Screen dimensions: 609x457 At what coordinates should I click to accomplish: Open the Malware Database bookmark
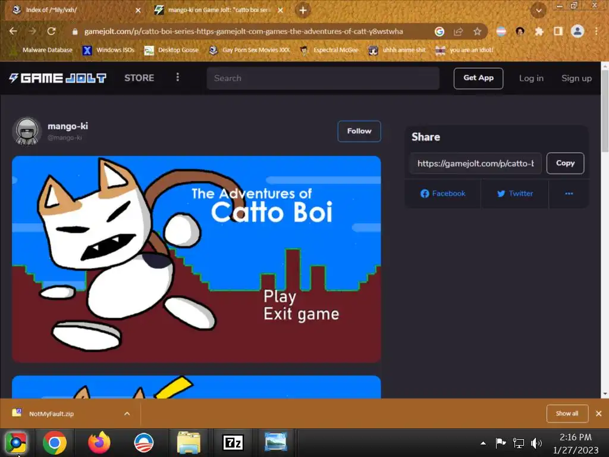[42, 50]
